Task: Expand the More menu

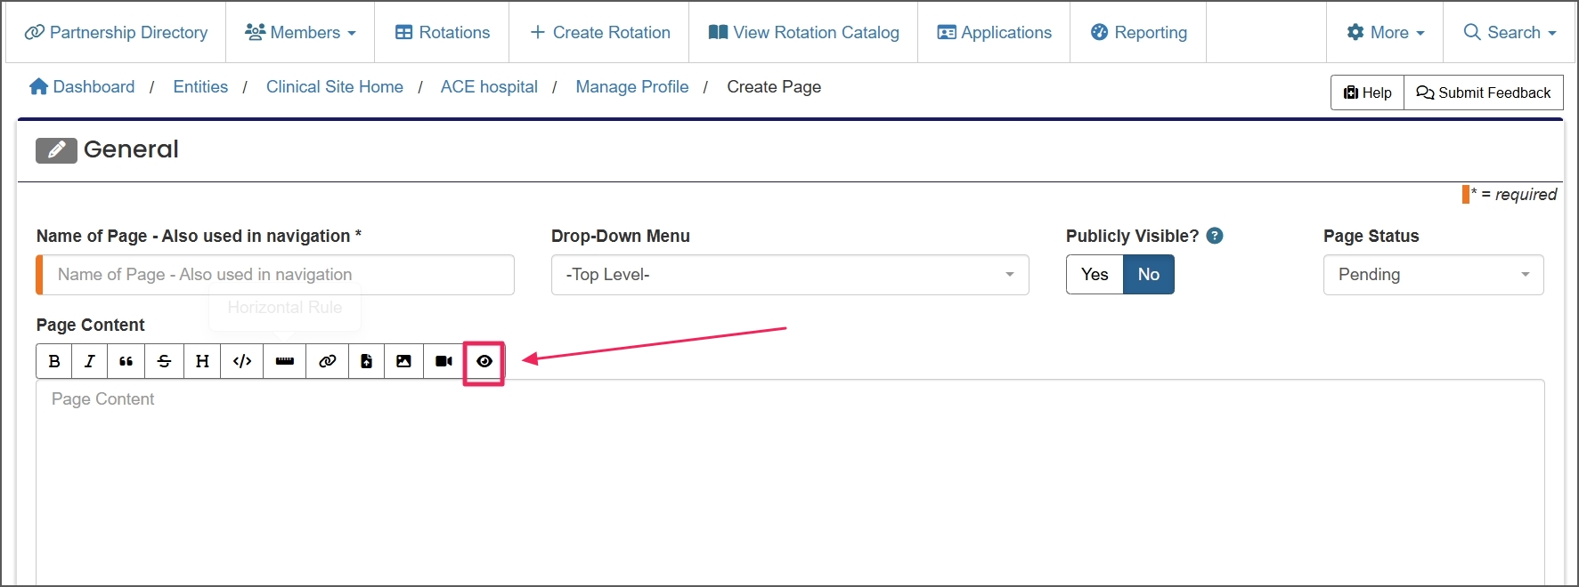Action: [x=1385, y=32]
